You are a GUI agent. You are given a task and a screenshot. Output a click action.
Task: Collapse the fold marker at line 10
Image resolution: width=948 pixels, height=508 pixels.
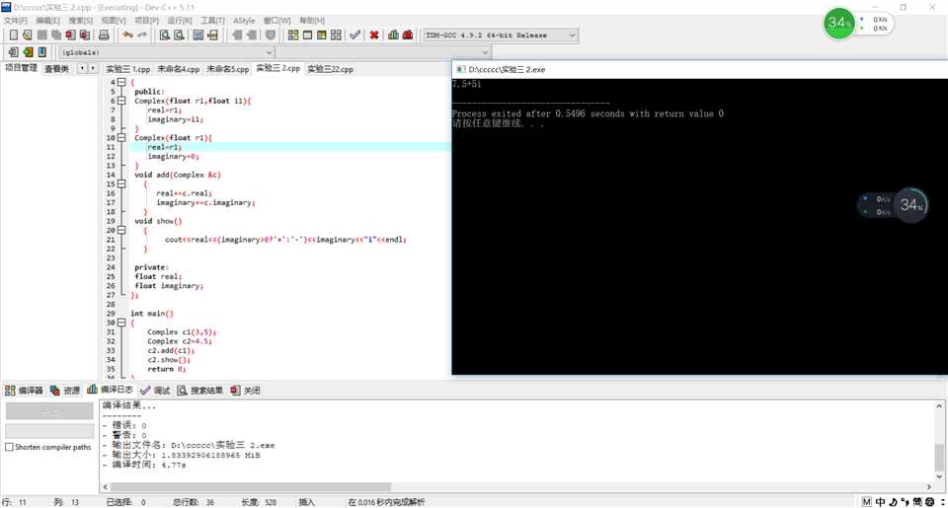pos(121,138)
